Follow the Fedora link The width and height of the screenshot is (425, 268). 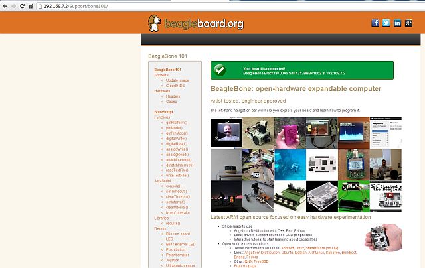(x=252, y=257)
